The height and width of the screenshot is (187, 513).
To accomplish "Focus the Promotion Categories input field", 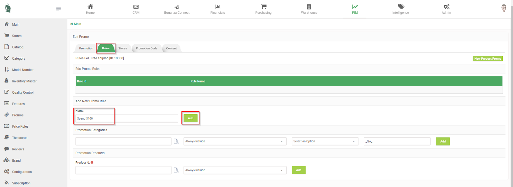I will coord(123,141).
